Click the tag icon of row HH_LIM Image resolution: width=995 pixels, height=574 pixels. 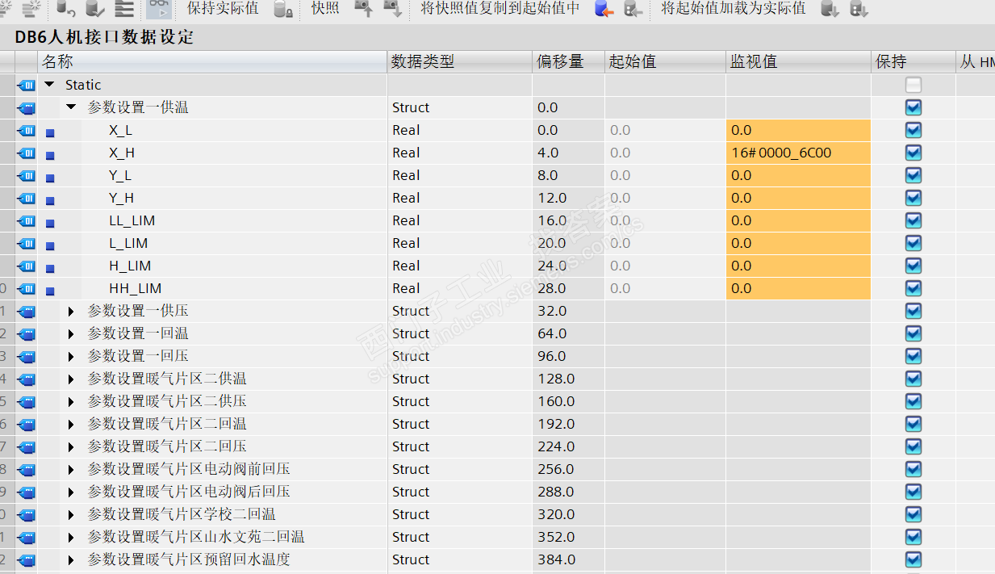coord(26,288)
